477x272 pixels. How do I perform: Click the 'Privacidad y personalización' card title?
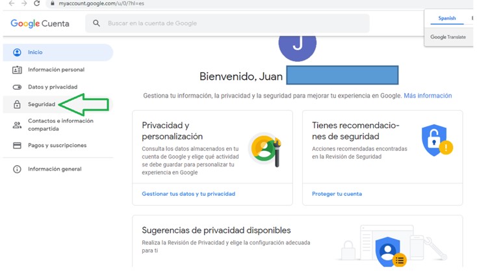click(172, 131)
